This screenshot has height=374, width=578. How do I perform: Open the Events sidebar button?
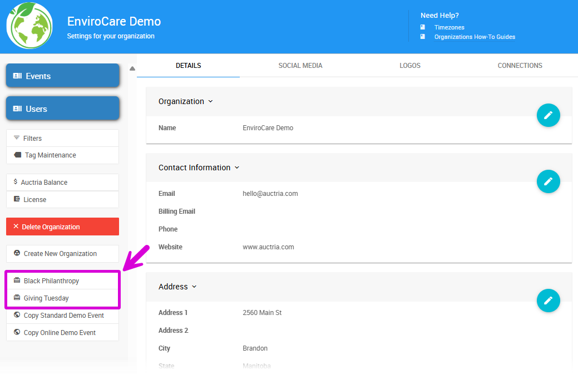click(x=63, y=76)
